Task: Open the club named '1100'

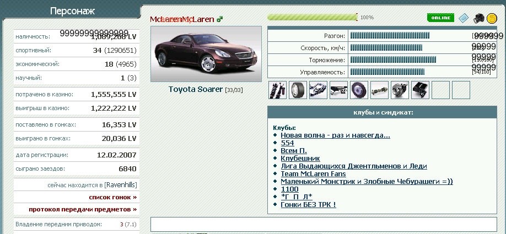Action: pos(290,189)
